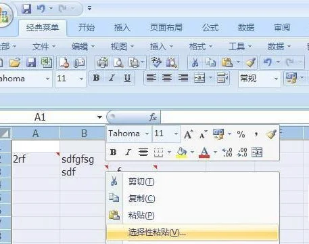This screenshot has width=309, height=244.
Task: Click Shrink Font icon in mini toolbar
Action: click(x=204, y=134)
